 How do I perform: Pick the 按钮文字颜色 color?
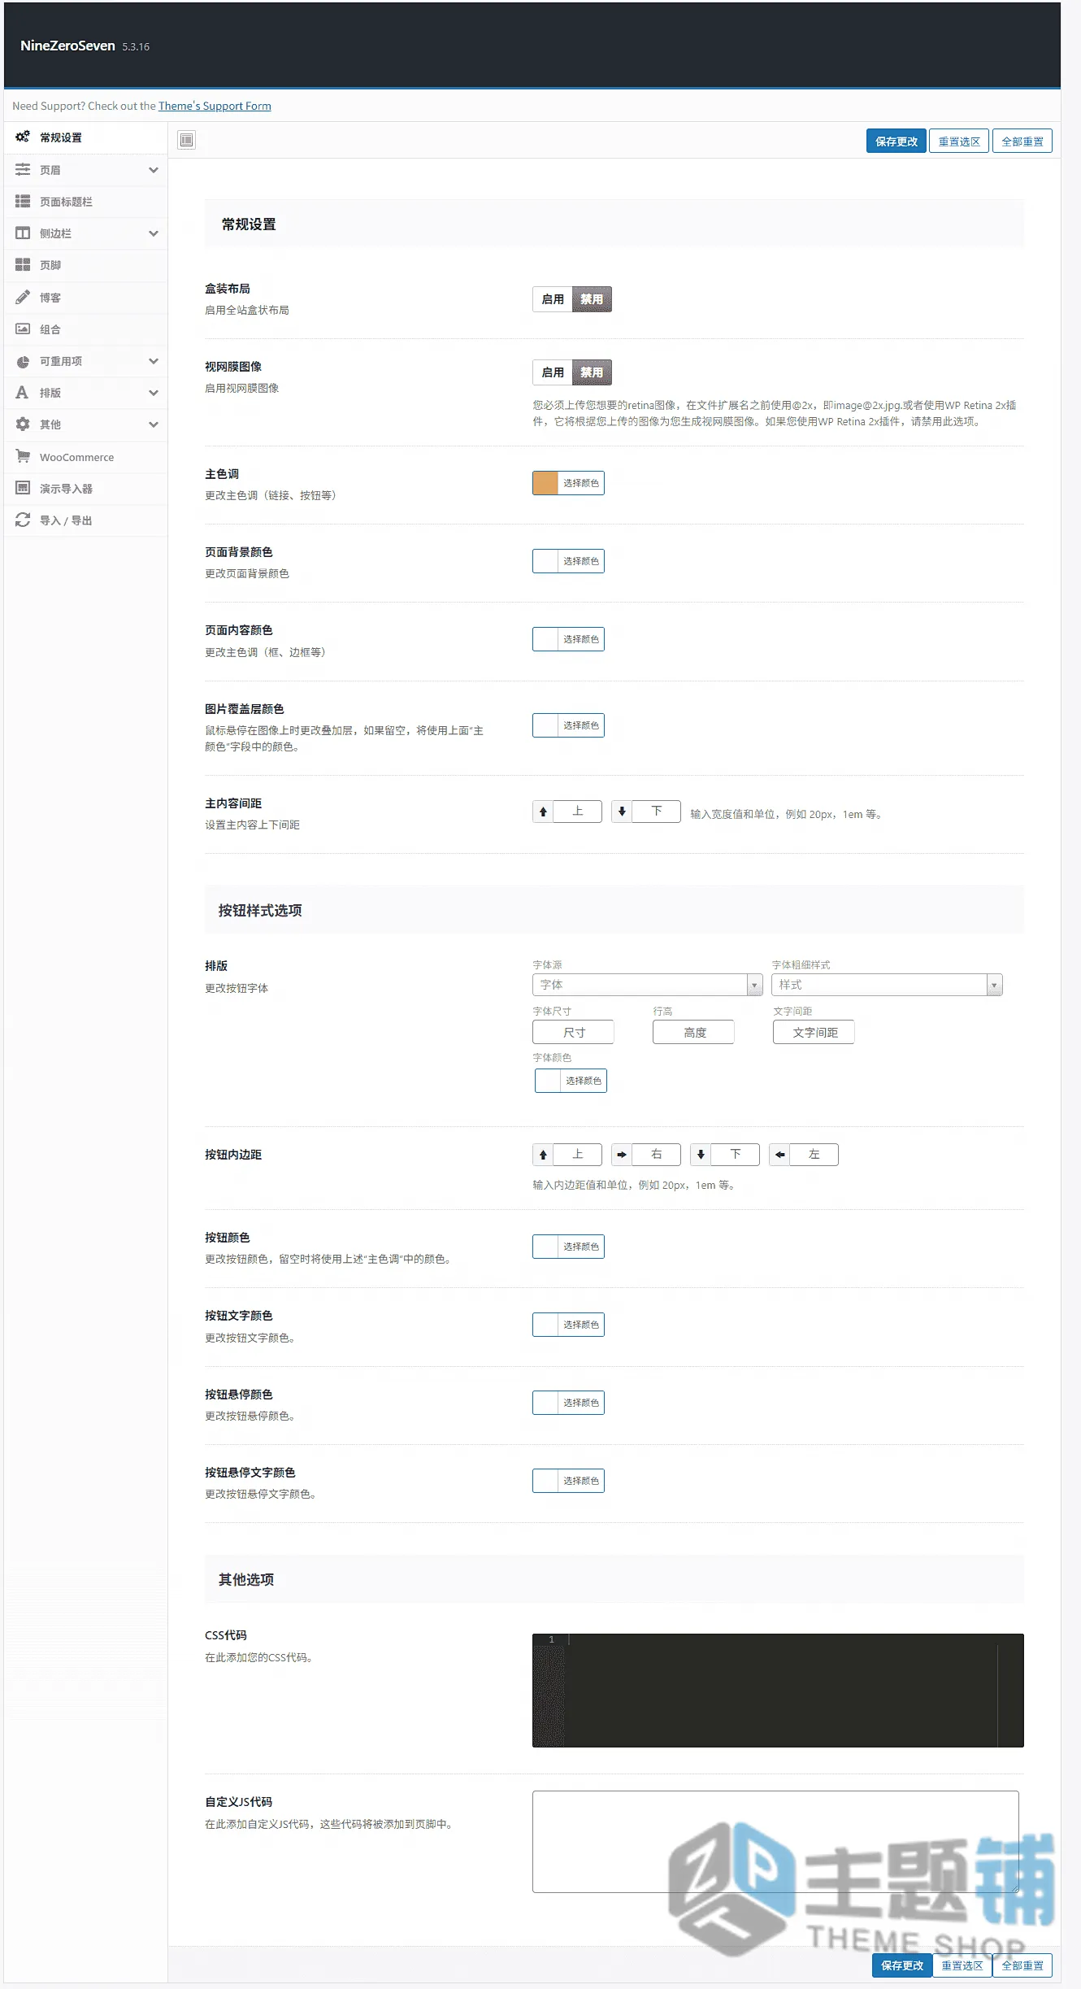tap(568, 1325)
